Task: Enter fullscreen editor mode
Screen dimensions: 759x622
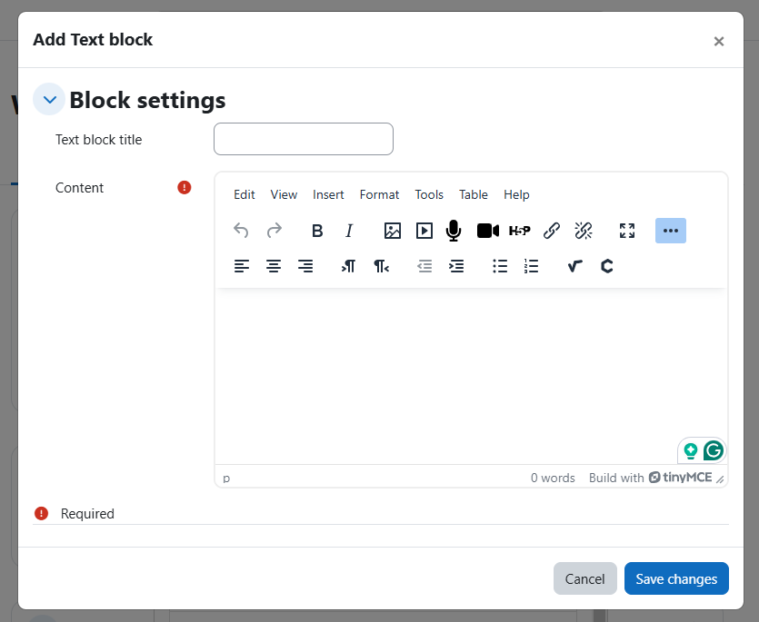Action: click(627, 231)
